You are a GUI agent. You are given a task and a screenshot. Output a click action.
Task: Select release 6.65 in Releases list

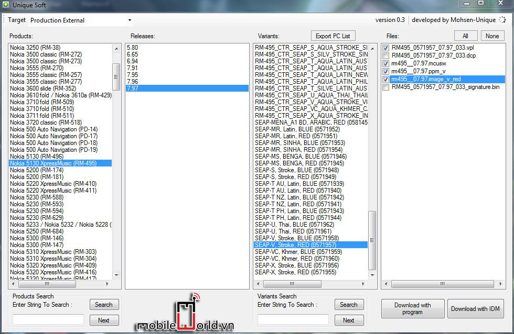187,54
